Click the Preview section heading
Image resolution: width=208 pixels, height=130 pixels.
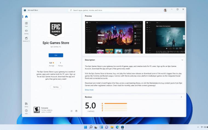coord(88,16)
